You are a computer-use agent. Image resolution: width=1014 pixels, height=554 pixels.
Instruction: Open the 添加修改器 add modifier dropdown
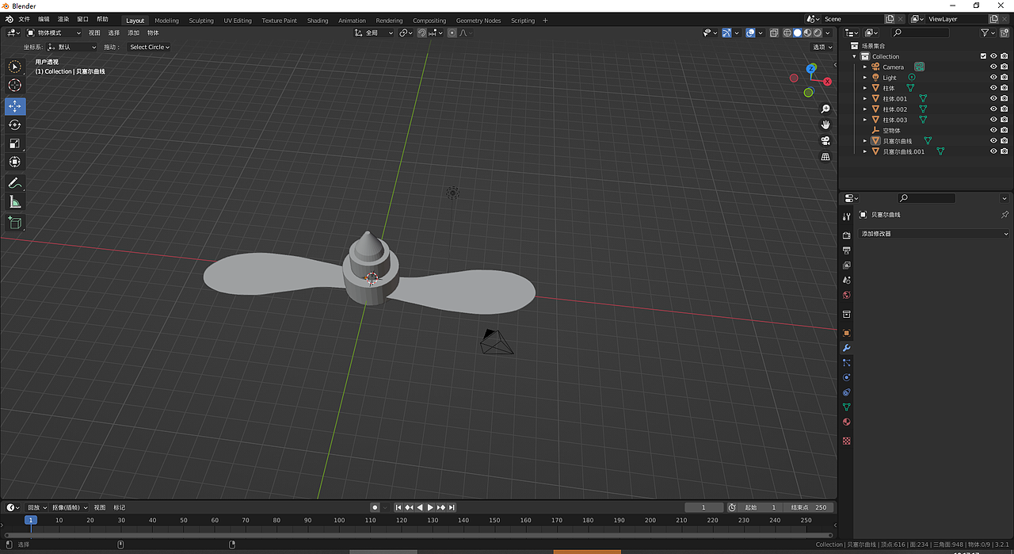click(x=933, y=234)
